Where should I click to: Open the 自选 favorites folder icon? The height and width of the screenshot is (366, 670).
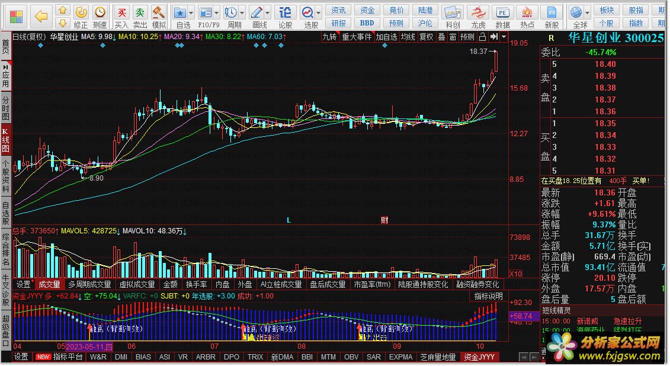[x=180, y=12]
